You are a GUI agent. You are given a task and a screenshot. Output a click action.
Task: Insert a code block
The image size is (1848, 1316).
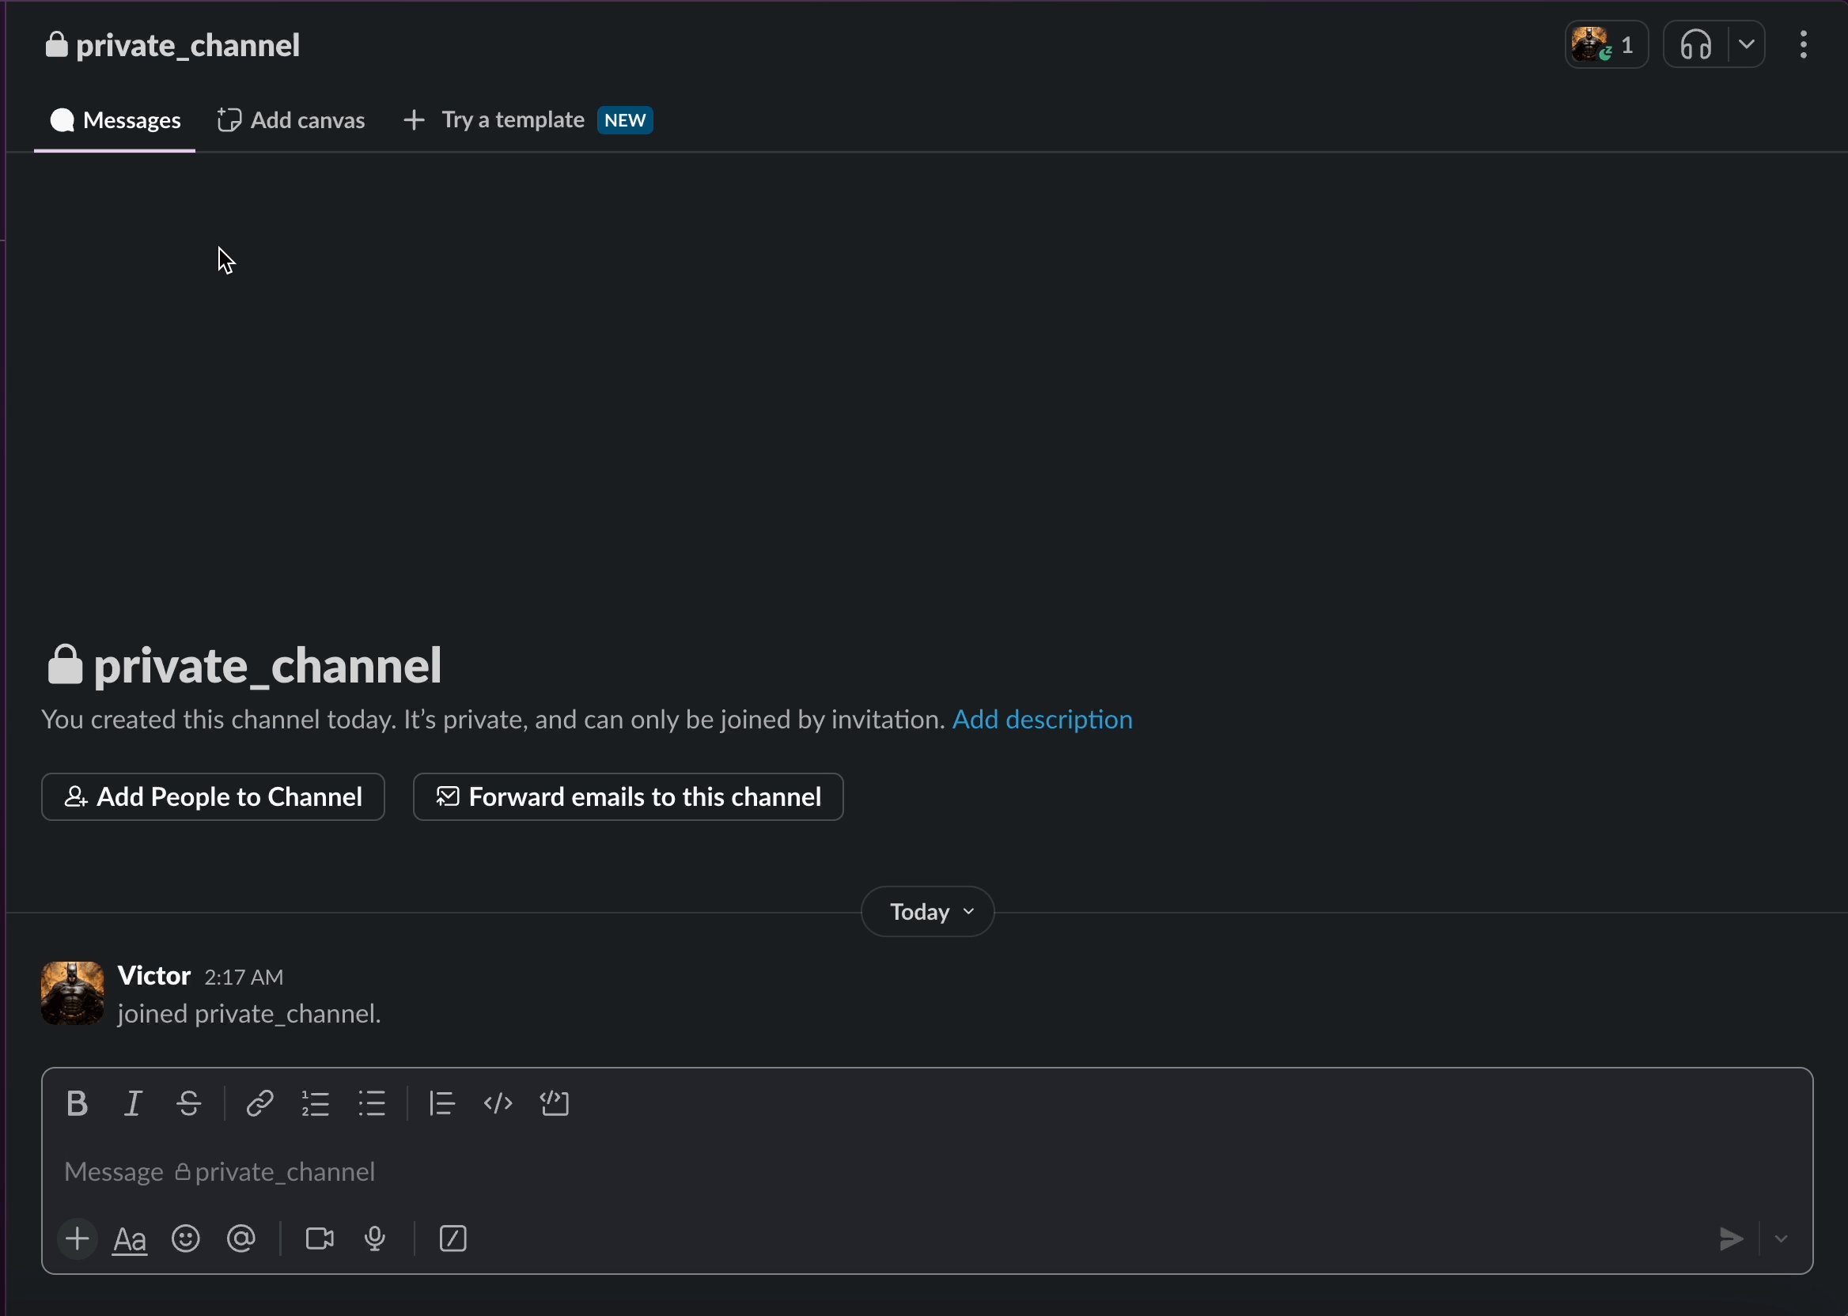pyautogui.click(x=555, y=1104)
